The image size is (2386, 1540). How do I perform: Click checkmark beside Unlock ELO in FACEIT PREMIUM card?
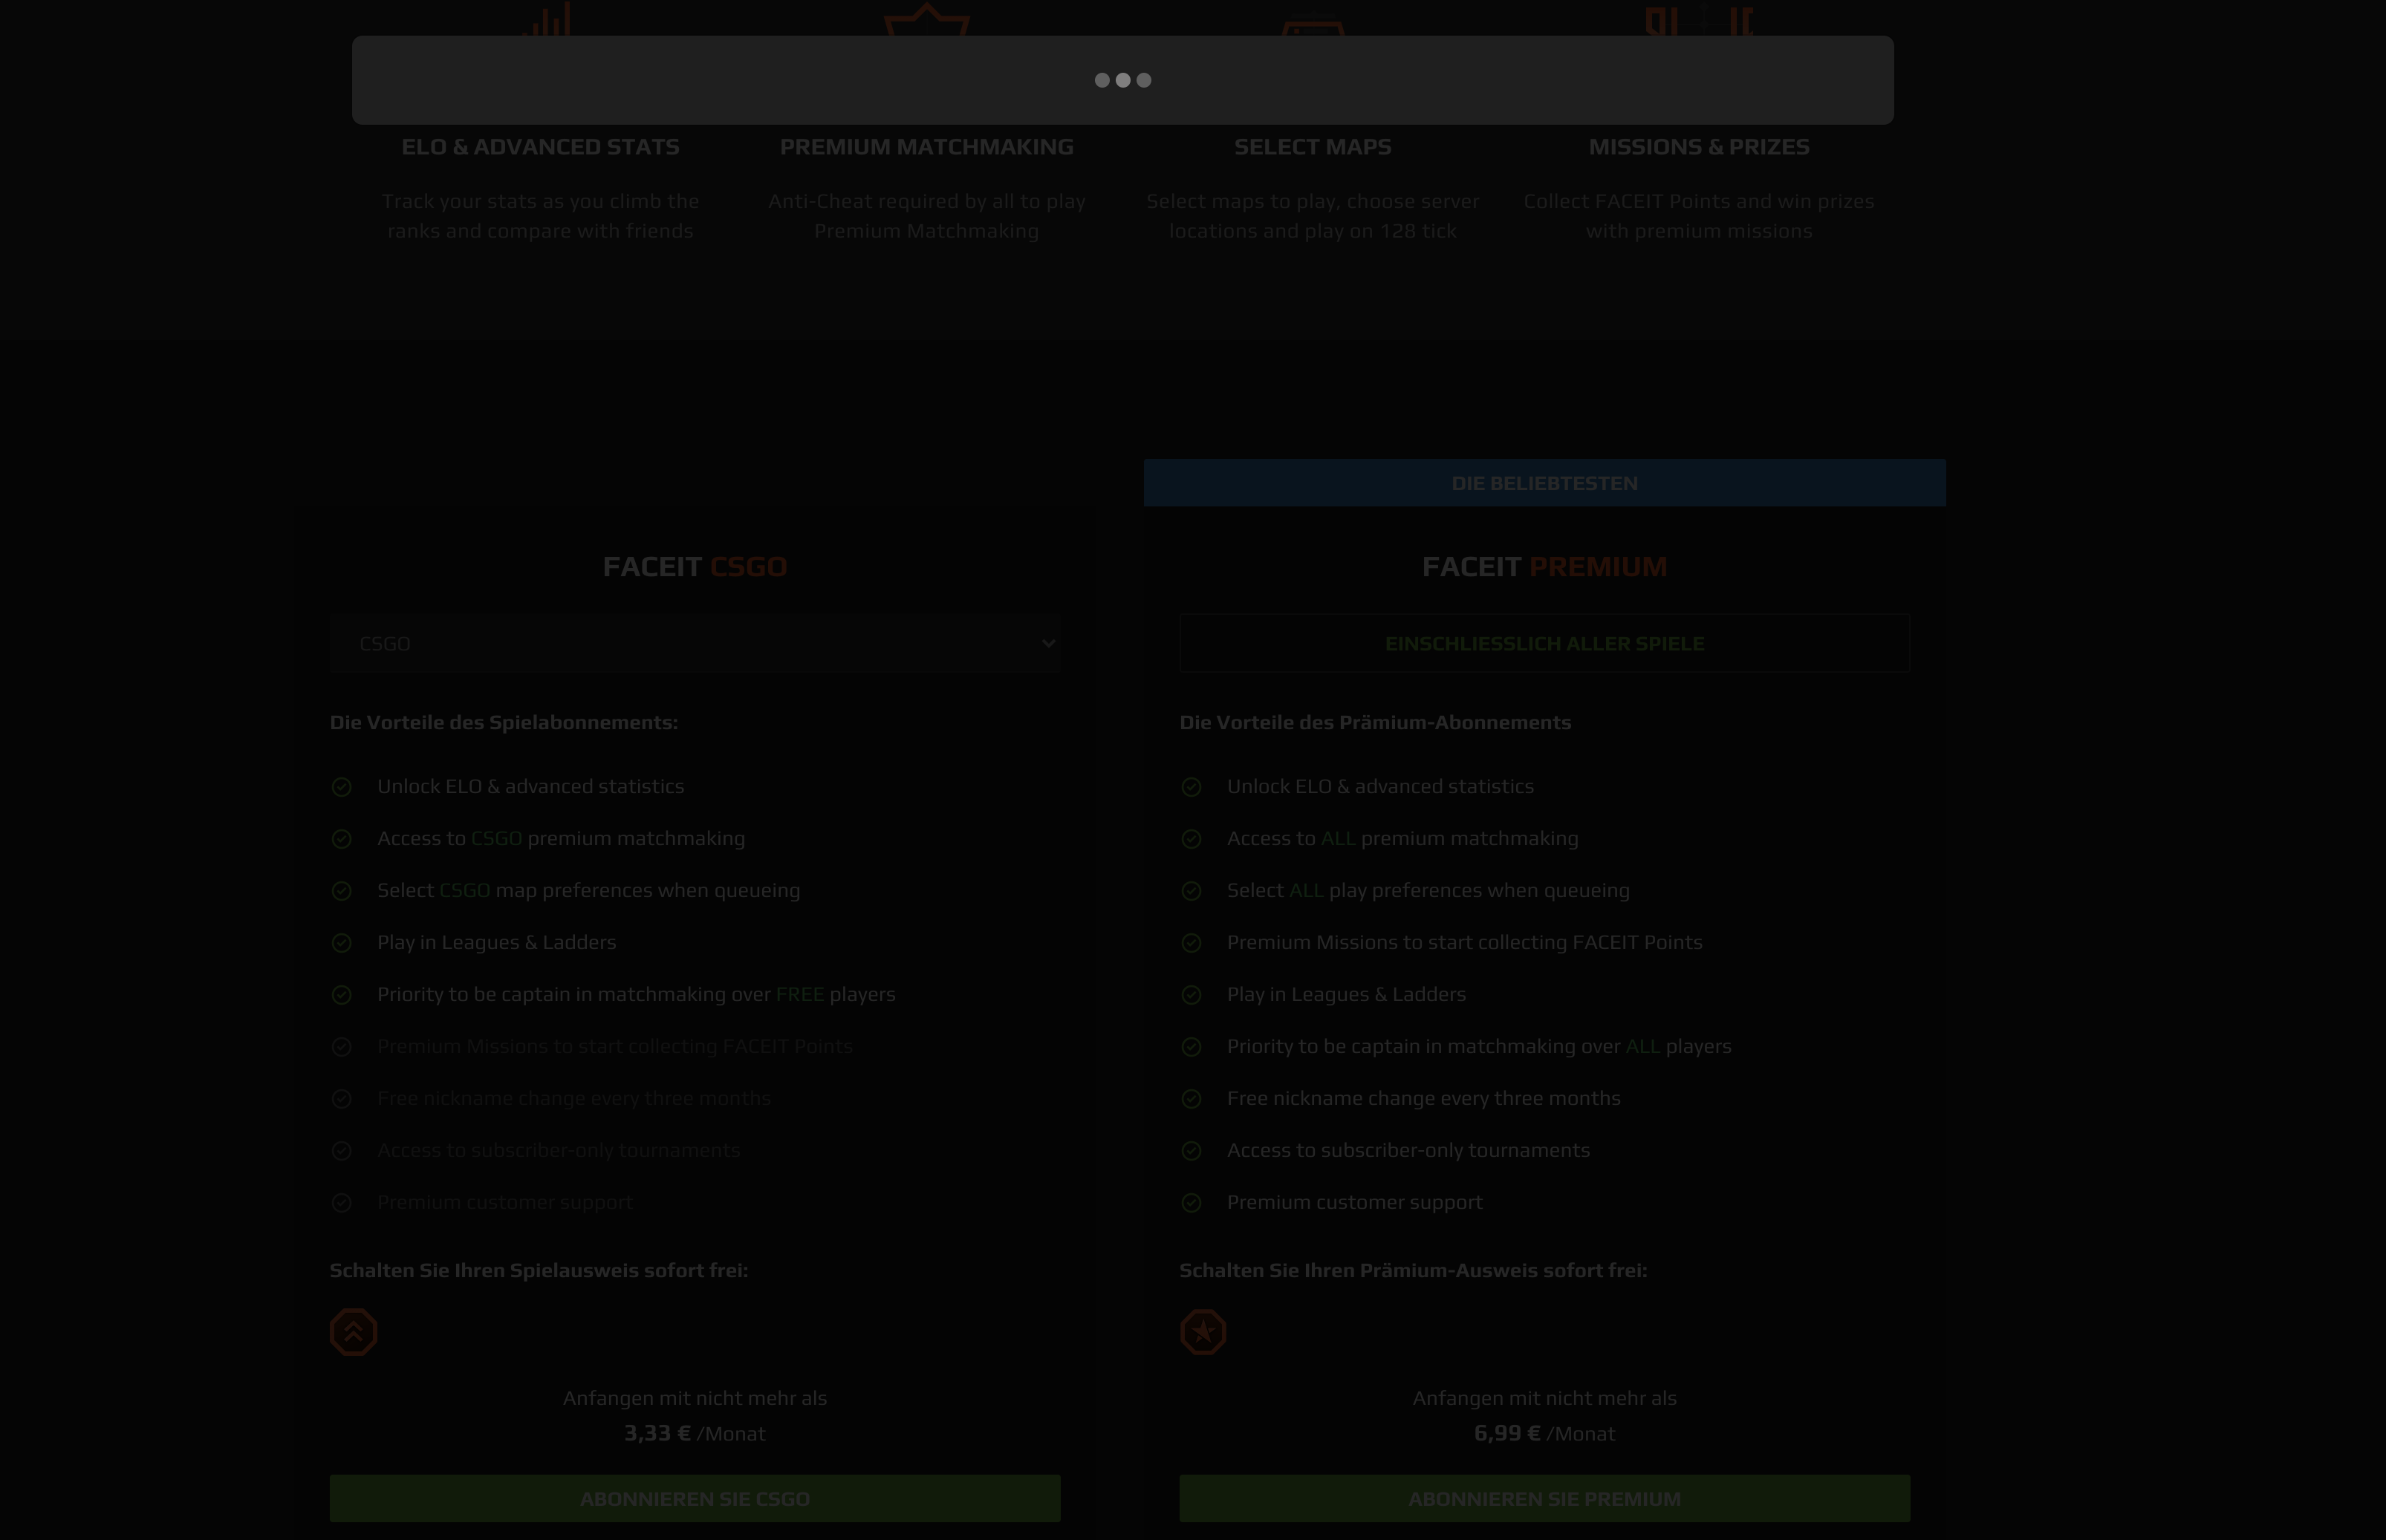(x=1191, y=787)
